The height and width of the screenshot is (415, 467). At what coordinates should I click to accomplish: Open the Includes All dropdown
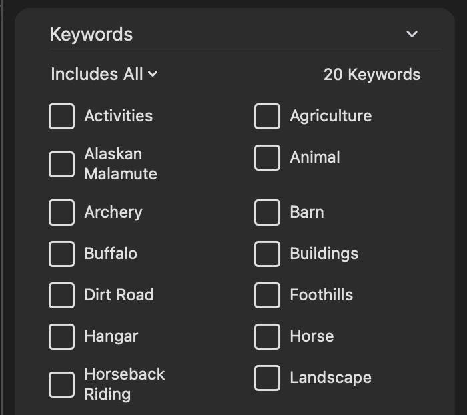105,74
